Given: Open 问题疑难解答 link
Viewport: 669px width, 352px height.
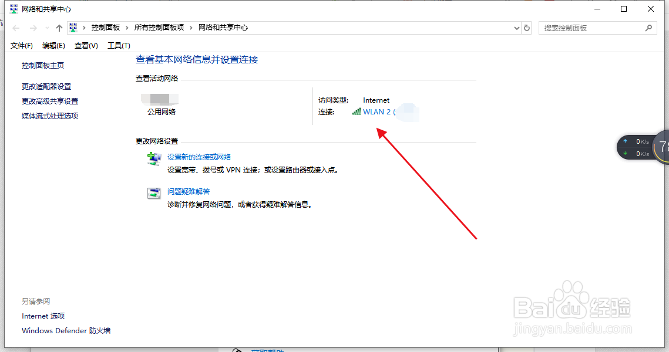Looking at the screenshot, I should click(x=188, y=192).
